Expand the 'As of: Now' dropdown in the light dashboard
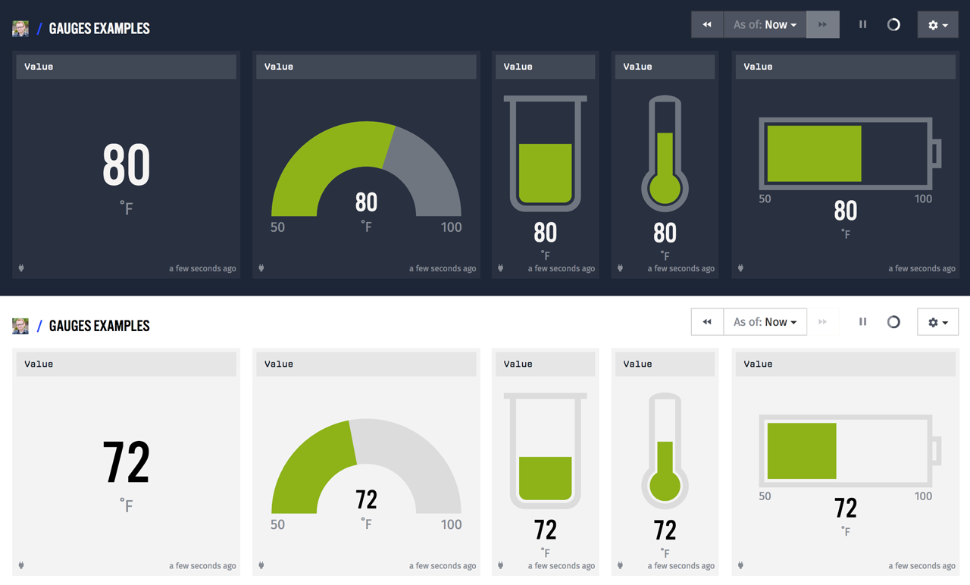 pos(765,322)
